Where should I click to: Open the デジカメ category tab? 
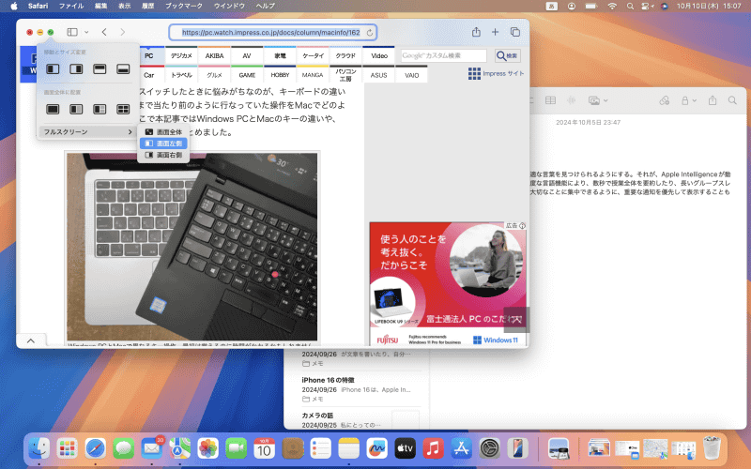coord(181,55)
